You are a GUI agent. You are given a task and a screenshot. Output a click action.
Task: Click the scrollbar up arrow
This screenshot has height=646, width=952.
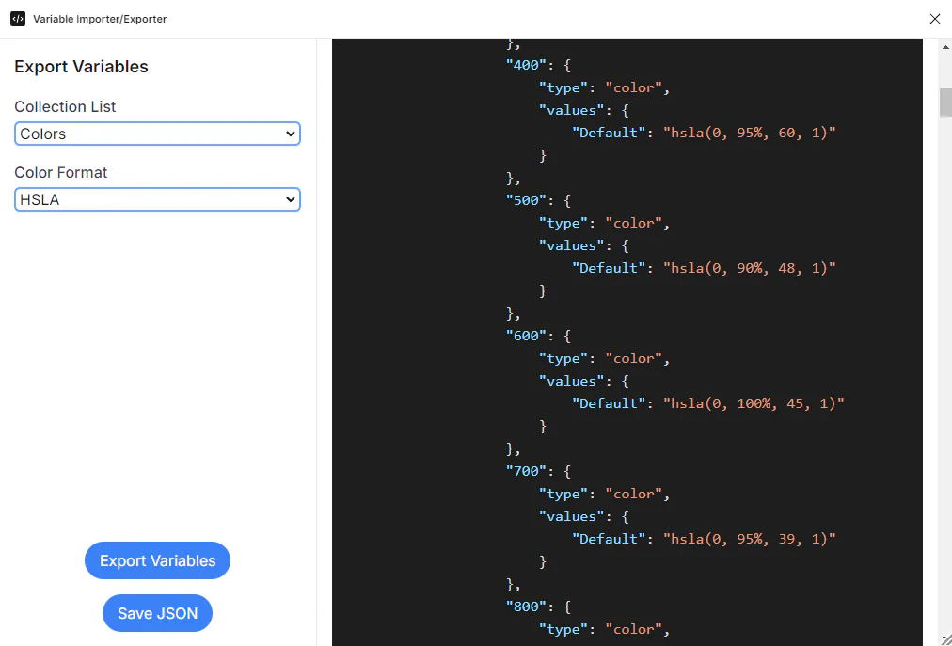[946, 47]
